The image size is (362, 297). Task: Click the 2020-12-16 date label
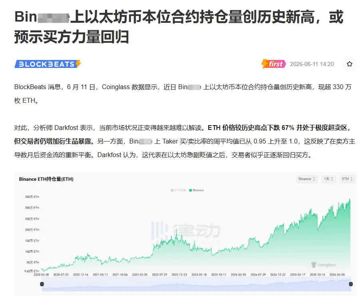[81, 275]
